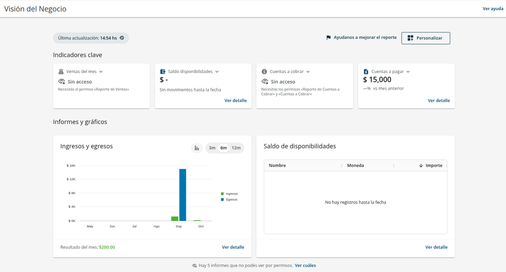The width and height of the screenshot is (506, 272).
Task: Click the invoice icon on Cuentas a pagar
Action: tap(366, 72)
